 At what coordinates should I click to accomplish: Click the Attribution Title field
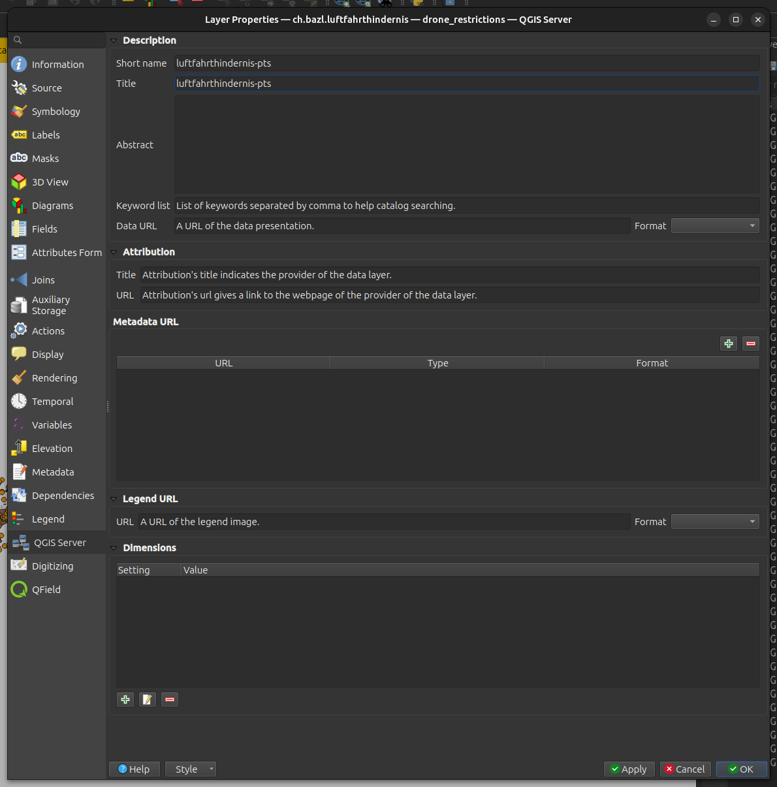point(450,275)
